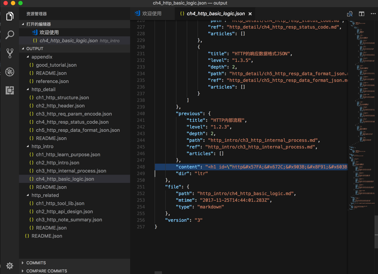Image resolution: width=378 pixels, height=274 pixels.
Task: Open the Extensions view icon
Action: pyautogui.click(x=10, y=90)
